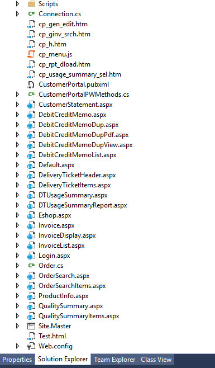Click the icon beside OrderSearch.aspx

[x=31, y=276]
